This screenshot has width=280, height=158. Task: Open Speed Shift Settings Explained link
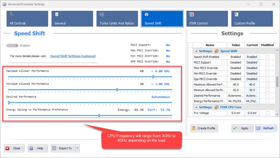click(73, 56)
